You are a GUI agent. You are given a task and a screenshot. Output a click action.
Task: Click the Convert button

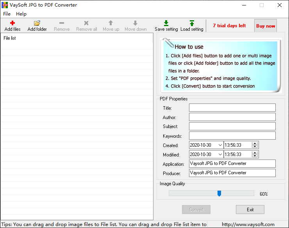pos(196,210)
